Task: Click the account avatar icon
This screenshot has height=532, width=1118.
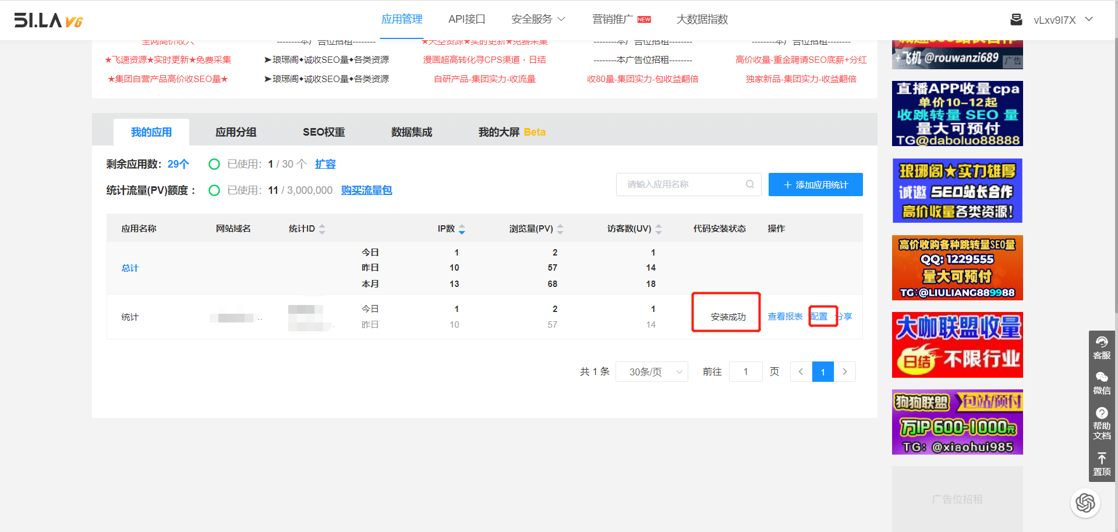Action: click(x=1016, y=20)
